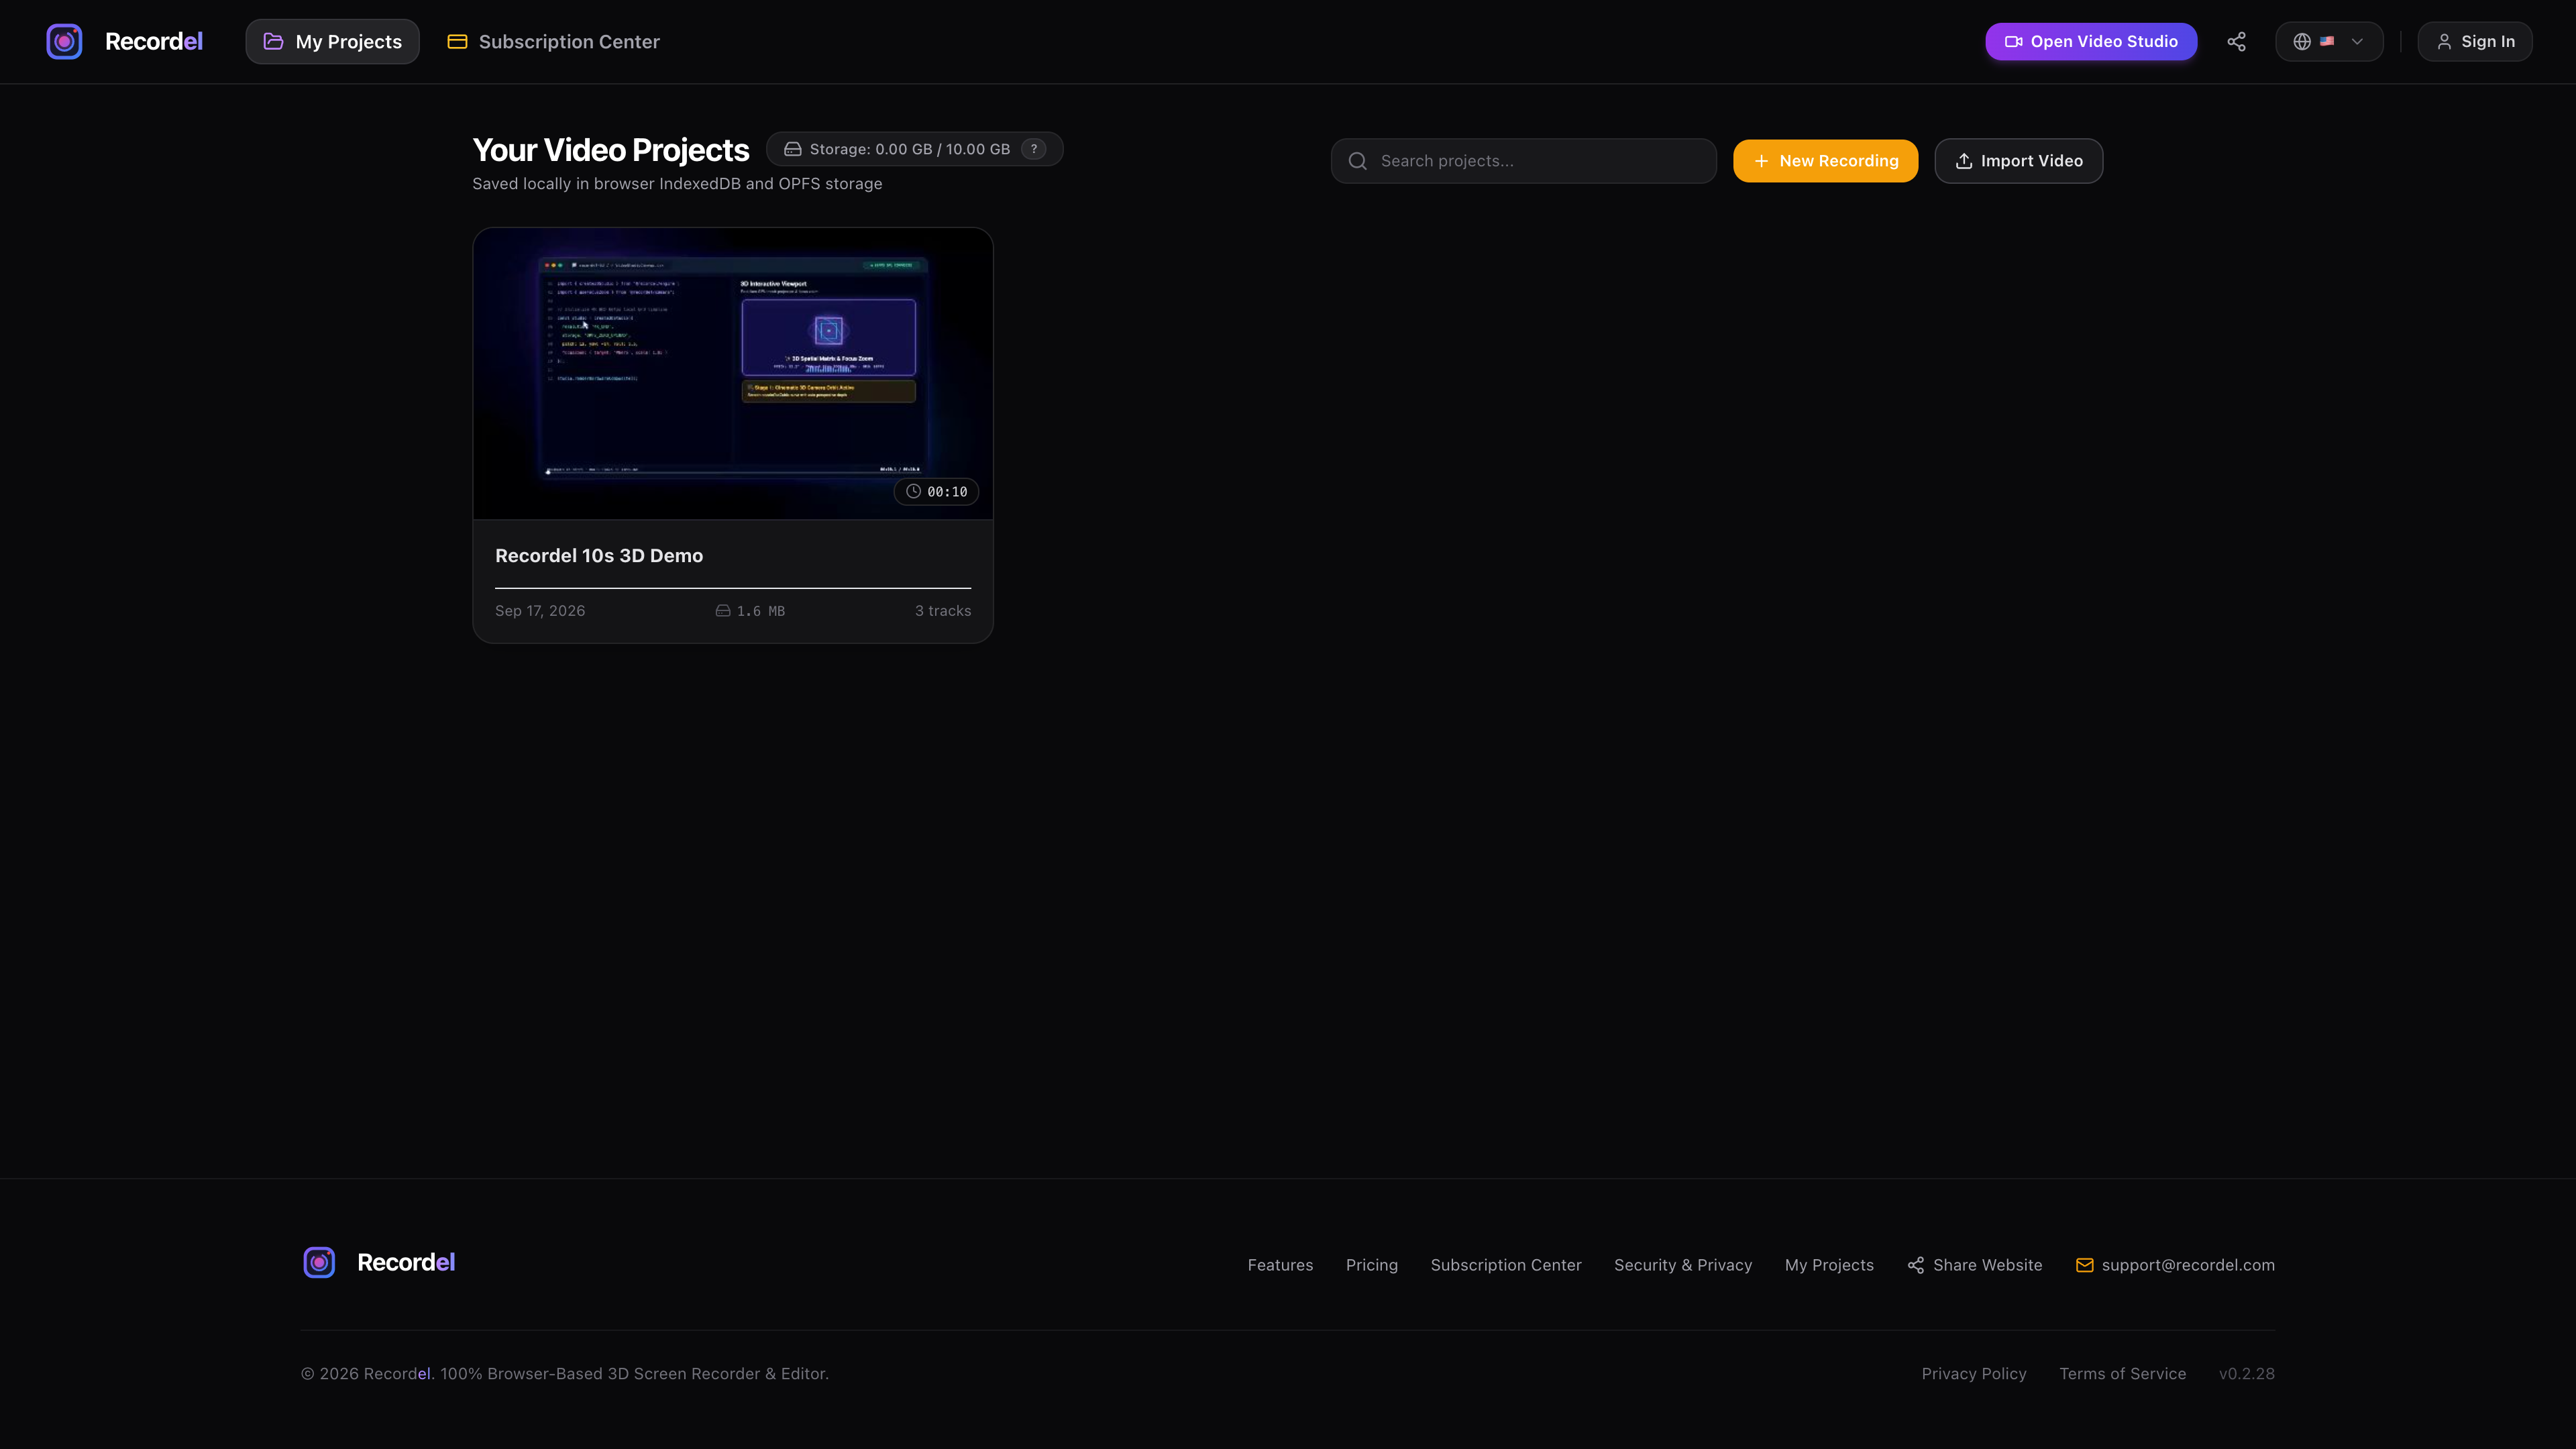2576x1449 pixels.
Task: Click the Recordel logo icon in header
Action: 64,41
